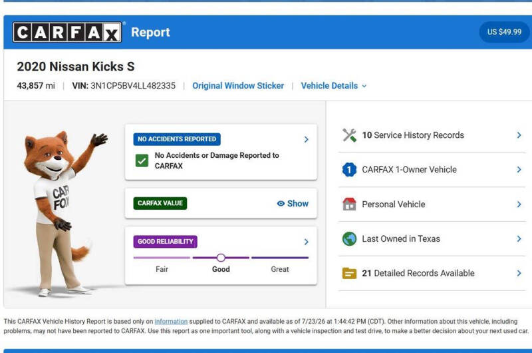Expand the No Accidents Reported chevron
The width and height of the screenshot is (532, 353).
click(307, 139)
